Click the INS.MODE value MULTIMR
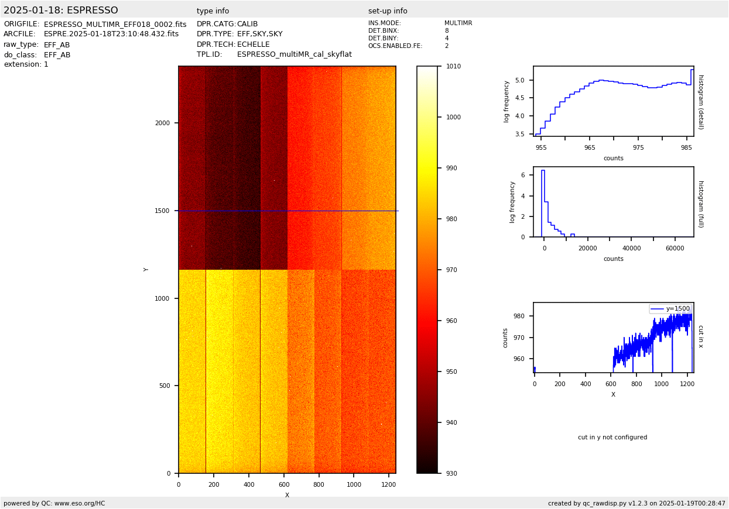 [458, 23]
